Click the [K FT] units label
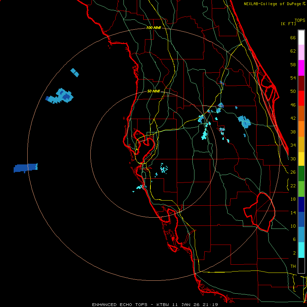The height and width of the screenshot is (307, 307). 288,24
